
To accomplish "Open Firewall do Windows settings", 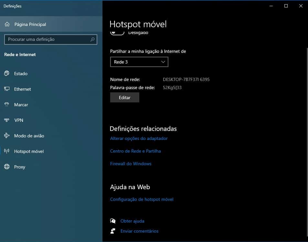I will coord(131,164).
